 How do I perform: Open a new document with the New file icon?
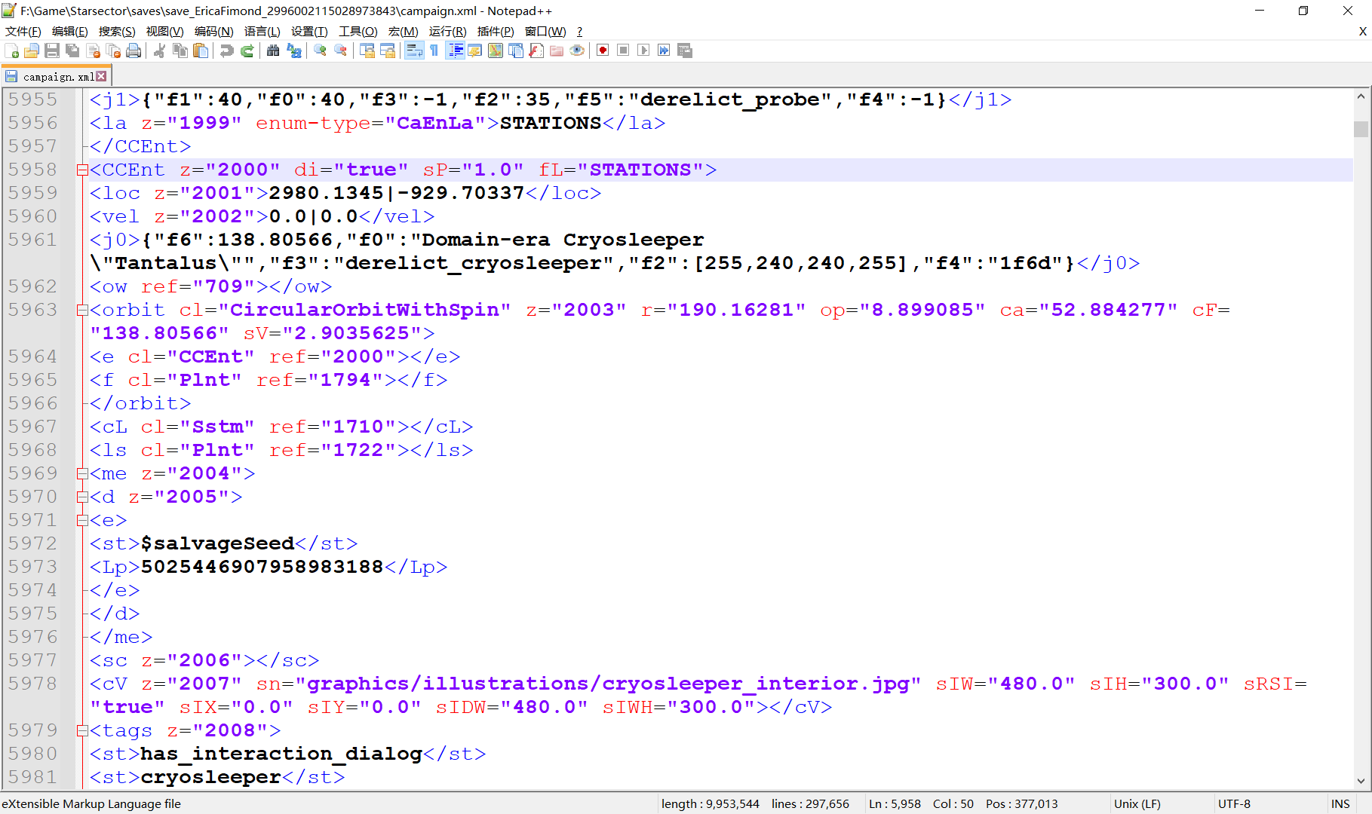coord(12,50)
